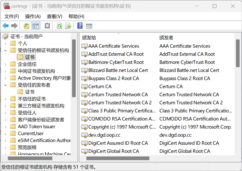This screenshot has height=171, width=242.
Task: Refresh the certificate list from the toolbar
Action: 59,26
